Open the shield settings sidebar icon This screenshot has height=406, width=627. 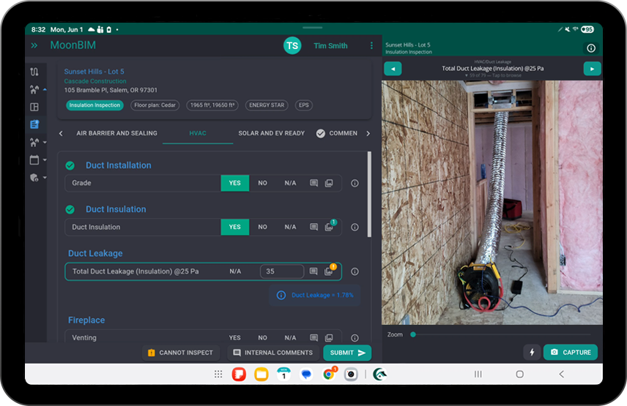point(34,177)
